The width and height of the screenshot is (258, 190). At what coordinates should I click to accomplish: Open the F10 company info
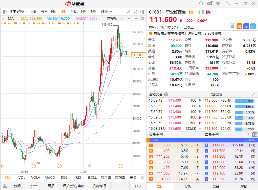click(138, 186)
